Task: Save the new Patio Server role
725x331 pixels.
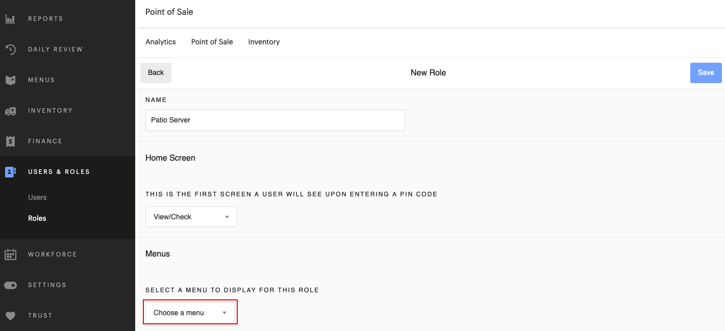Action: (706, 73)
